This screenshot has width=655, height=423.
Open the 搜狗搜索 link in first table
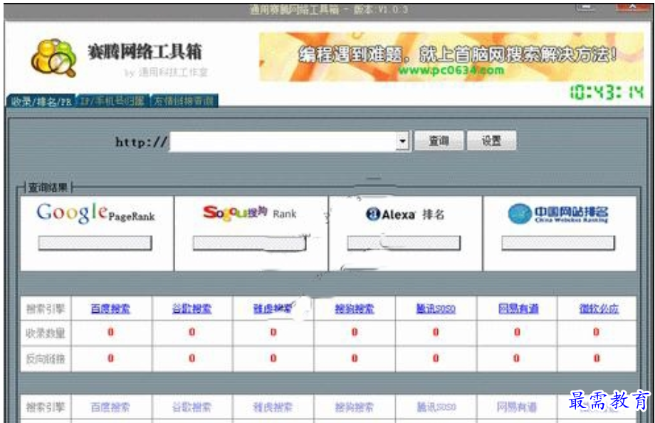pos(355,309)
